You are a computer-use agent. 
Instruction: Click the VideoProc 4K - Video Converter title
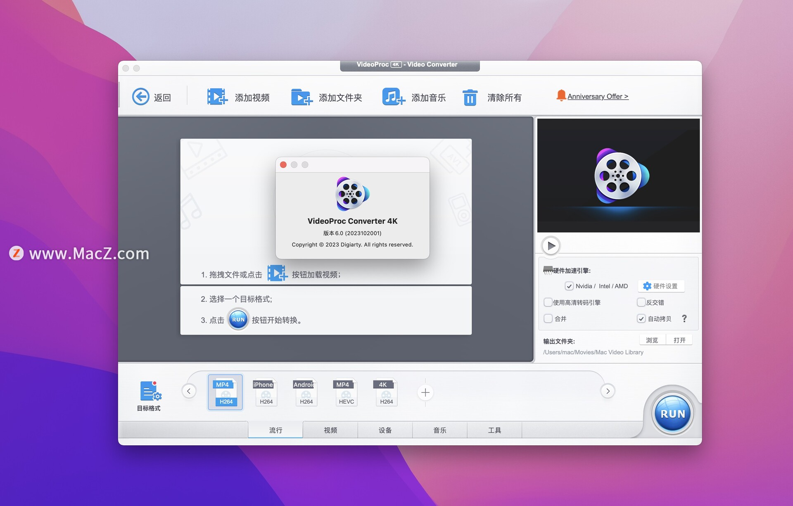(407, 64)
